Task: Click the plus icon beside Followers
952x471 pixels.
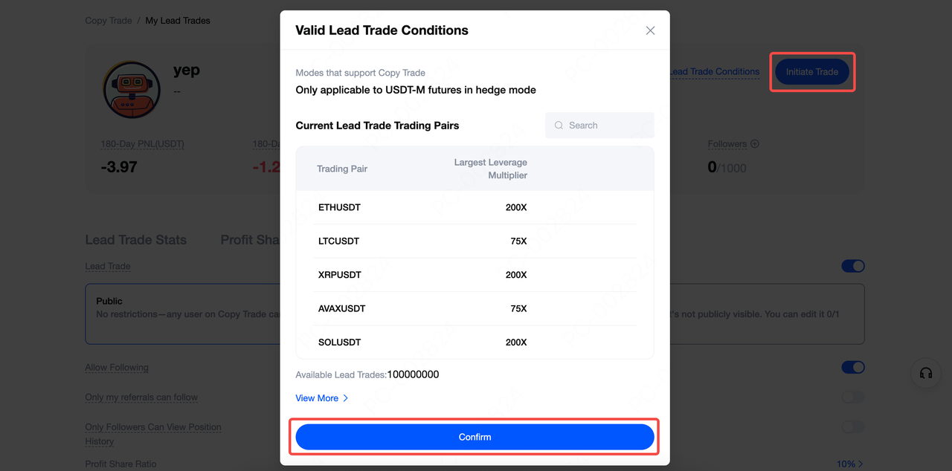Action: (755, 144)
